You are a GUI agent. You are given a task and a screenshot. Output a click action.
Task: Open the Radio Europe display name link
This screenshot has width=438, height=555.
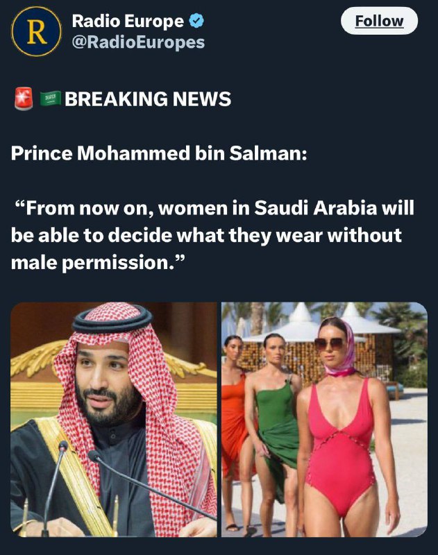128,21
